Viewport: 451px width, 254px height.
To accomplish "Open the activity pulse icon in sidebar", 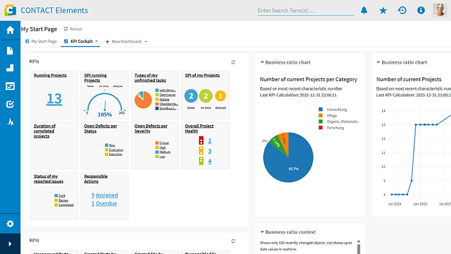I will pos(11,122).
